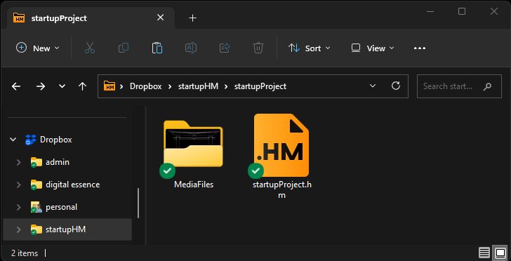Screen dimensions: 511x261
Task: Click the 2 items status text
Action: [25, 253]
